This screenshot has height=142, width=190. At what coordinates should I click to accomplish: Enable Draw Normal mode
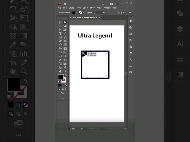(x=59, y=89)
